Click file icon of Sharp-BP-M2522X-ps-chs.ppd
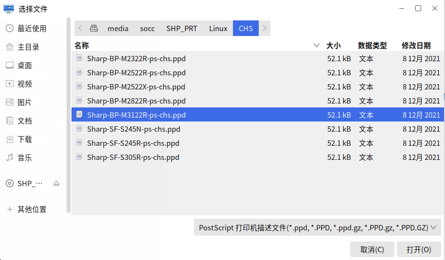Image resolution: width=445 pixels, height=260 pixels. [x=79, y=86]
